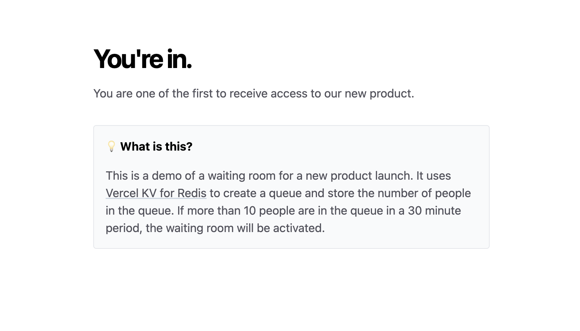Select the subtitle about receiving product access
The width and height of the screenshot is (580, 331).
coord(254,93)
